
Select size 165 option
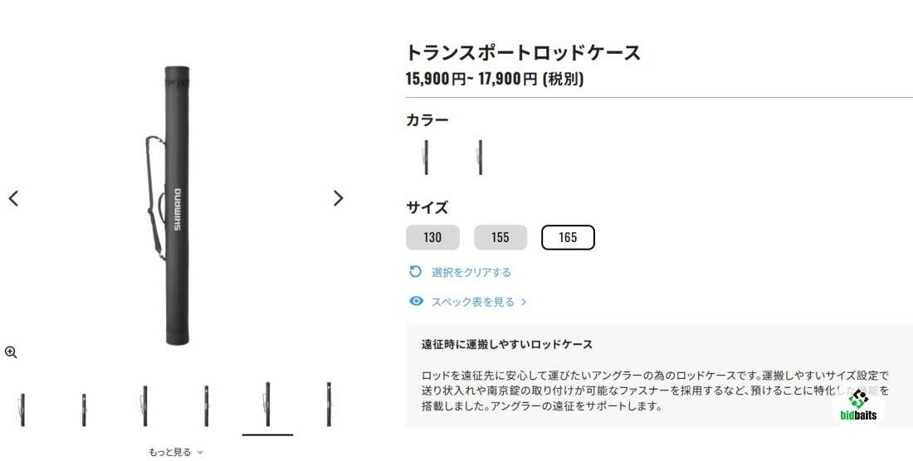[x=568, y=237]
